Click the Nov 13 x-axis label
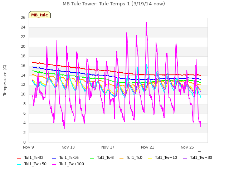Viewport: 229px width, 171px height. pos(68,147)
